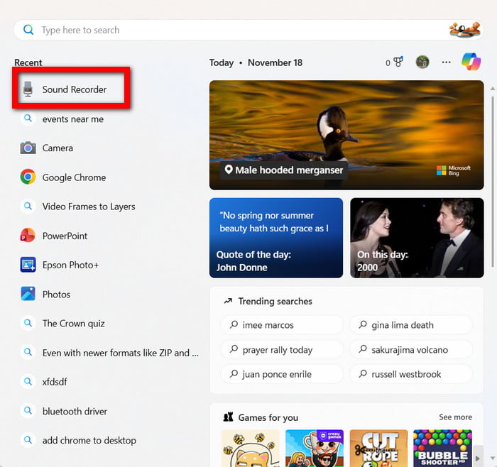Screen dimensions: 497x467
Task: Click the search text field
Action: coord(234,30)
